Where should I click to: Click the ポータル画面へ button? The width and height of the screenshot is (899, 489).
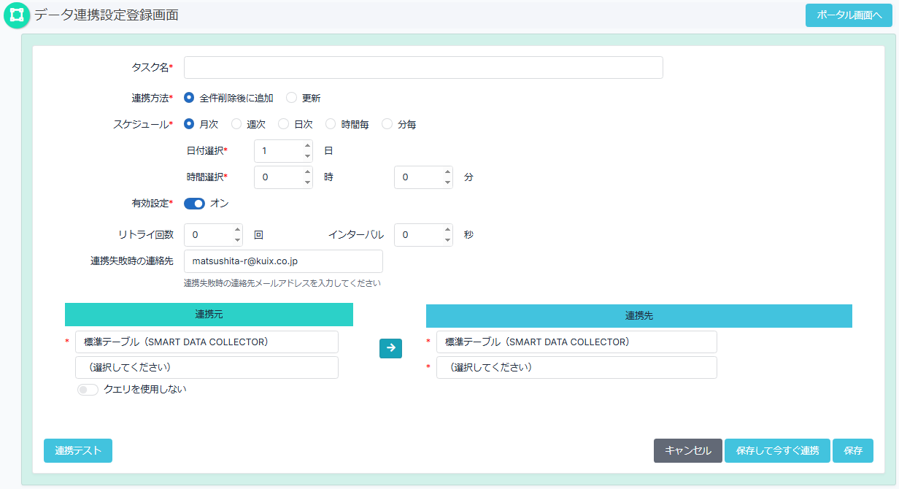click(849, 15)
